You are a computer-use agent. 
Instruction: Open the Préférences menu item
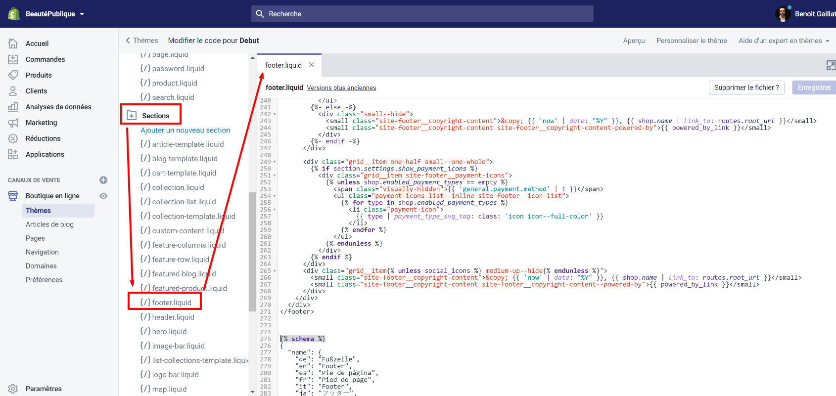(44, 280)
